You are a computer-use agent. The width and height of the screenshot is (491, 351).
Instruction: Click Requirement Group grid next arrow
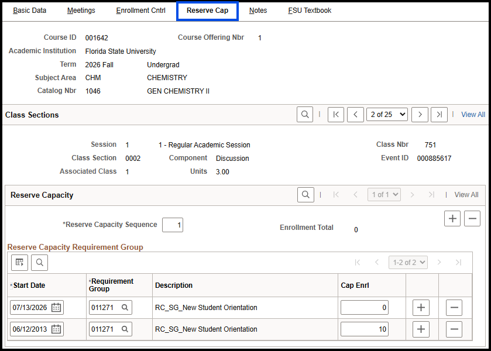[439, 263]
